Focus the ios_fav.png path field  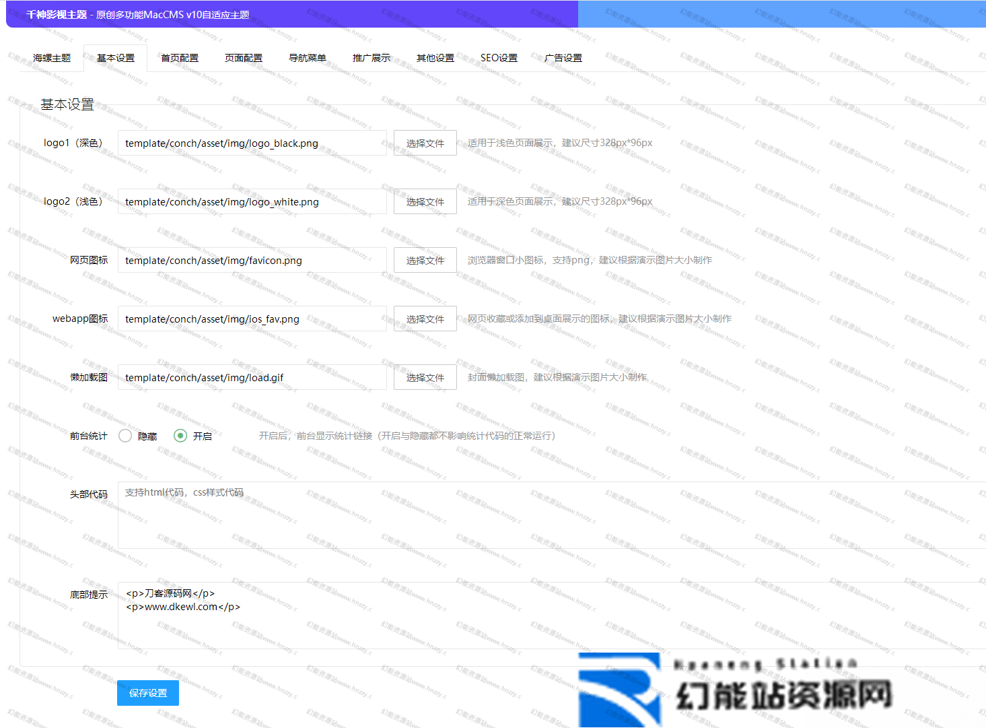[252, 319]
